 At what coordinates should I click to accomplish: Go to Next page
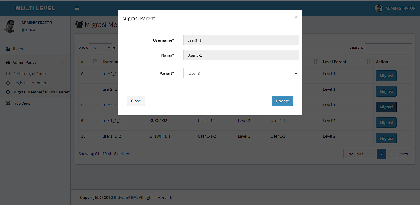404,154
